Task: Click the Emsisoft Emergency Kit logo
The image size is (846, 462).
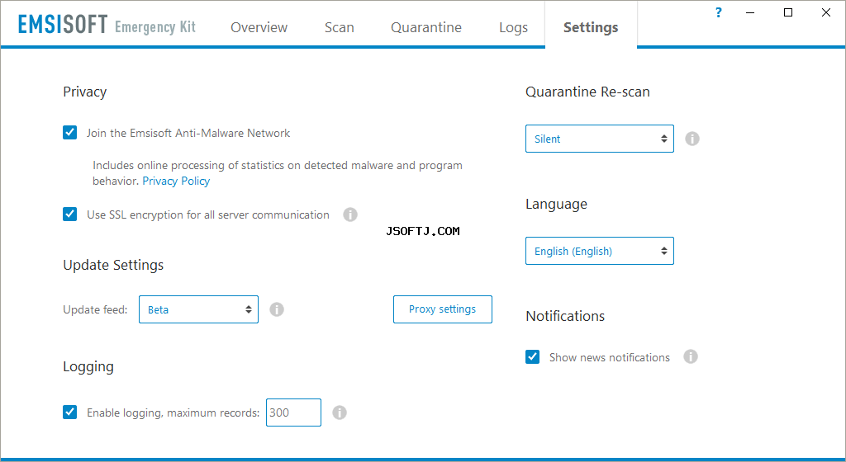Action: tap(107, 26)
